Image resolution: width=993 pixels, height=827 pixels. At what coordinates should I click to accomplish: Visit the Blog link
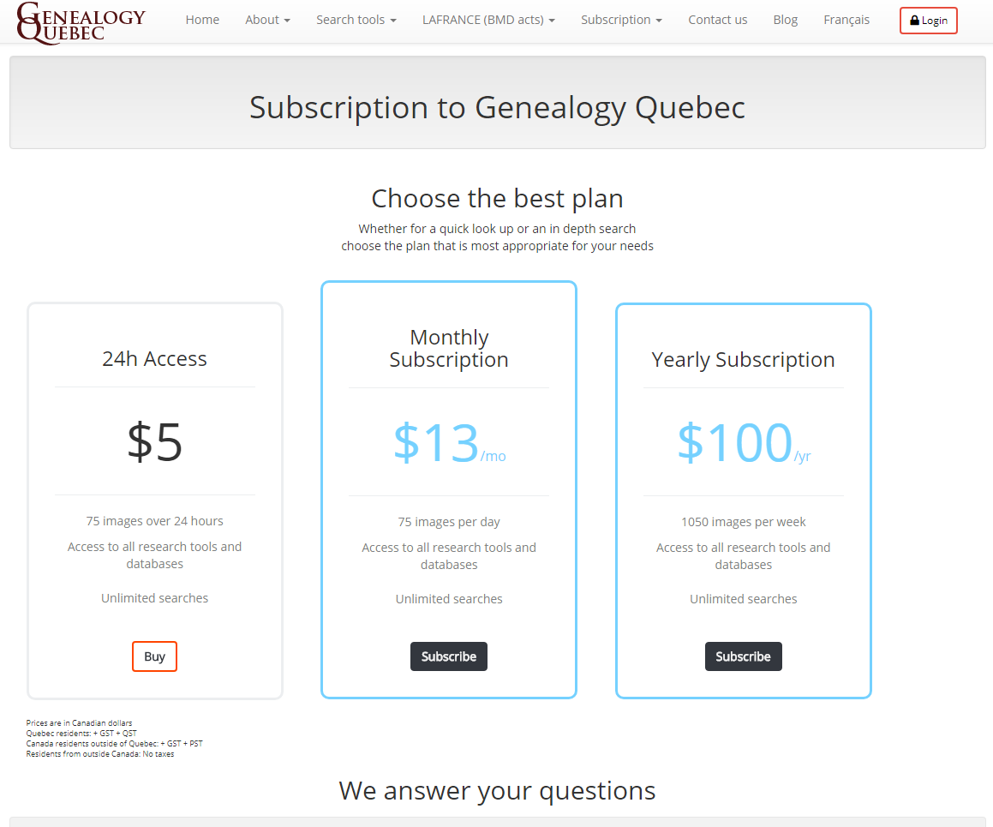[786, 20]
